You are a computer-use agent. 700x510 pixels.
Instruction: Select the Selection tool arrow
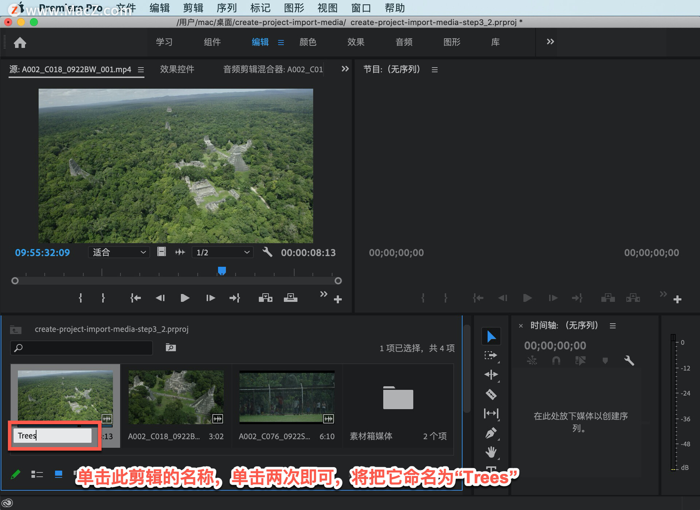pos(491,336)
